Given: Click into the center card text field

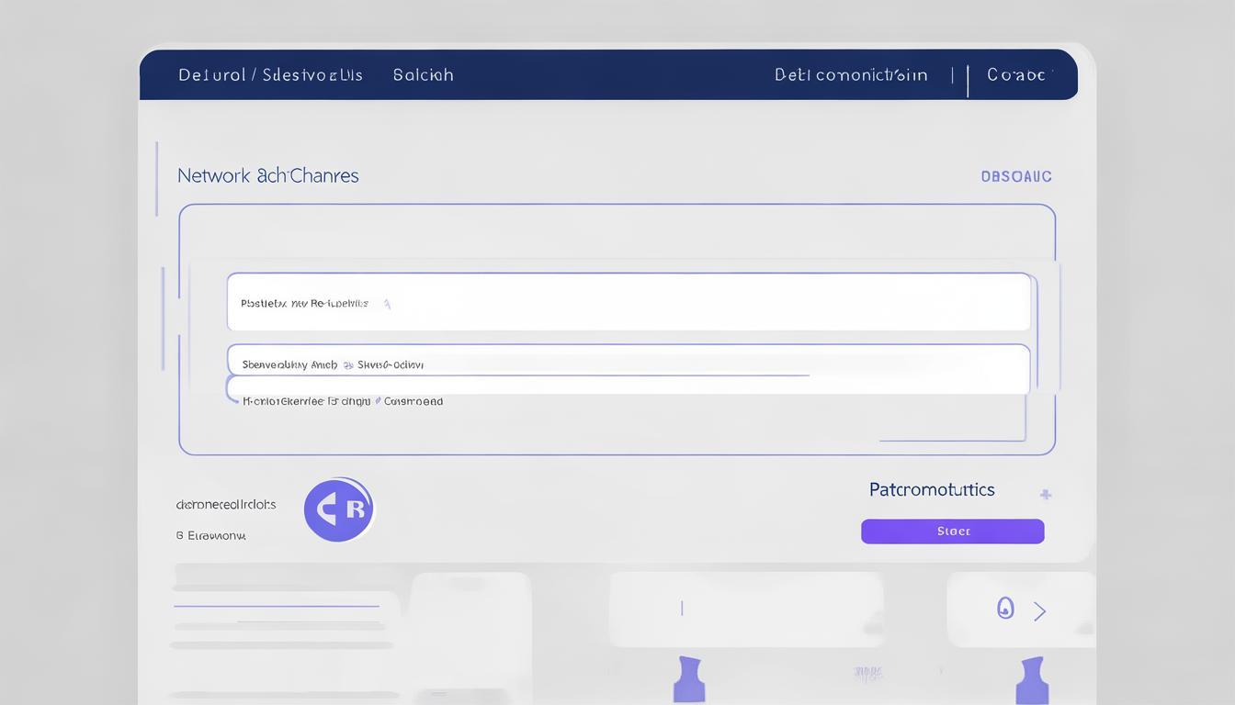Looking at the screenshot, I should 745,608.
